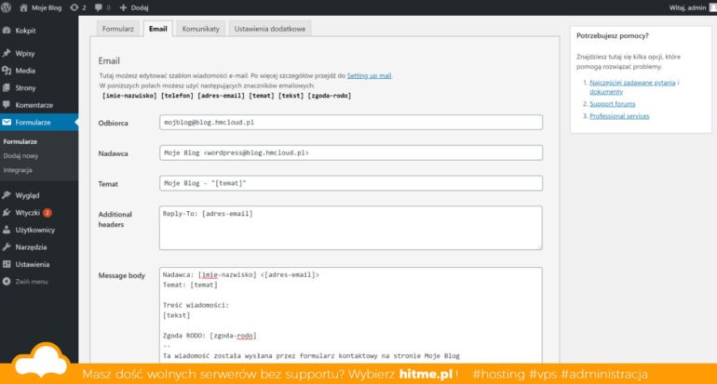Image resolution: width=717 pixels, height=384 pixels.
Task: Click the Potrzebujesz pomocy? heading
Action: tap(613, 35)
